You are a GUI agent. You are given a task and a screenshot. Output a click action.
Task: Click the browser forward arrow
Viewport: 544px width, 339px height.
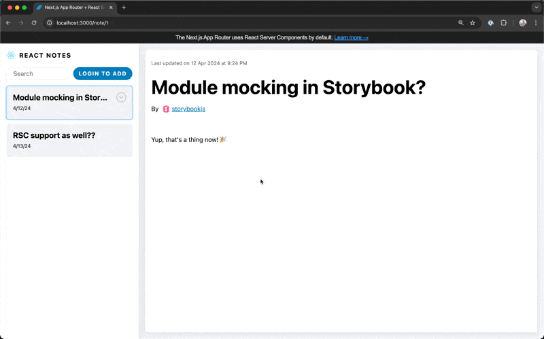[x=21, y=23]
